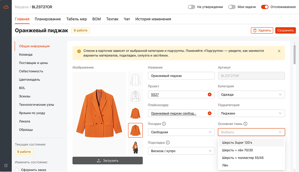Open the Лекала section
Screen dimensions: 299x172
click(24, 122)
